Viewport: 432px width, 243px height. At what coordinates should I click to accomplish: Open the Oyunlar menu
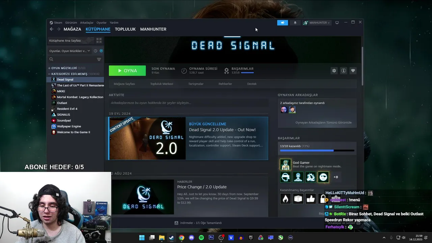pos(102,23)
